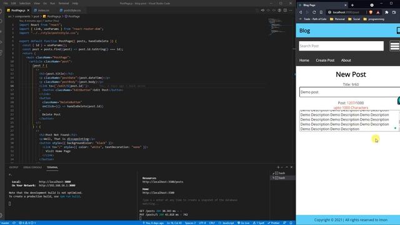This screenshot has height=225, width=400.
Task: Close the Blog Page browser tab
Action: pos(346,5)
